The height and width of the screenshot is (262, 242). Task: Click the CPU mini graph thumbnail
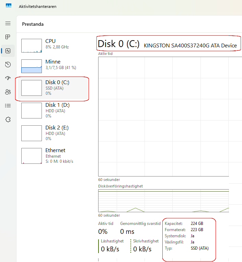[x=32, y=46]
